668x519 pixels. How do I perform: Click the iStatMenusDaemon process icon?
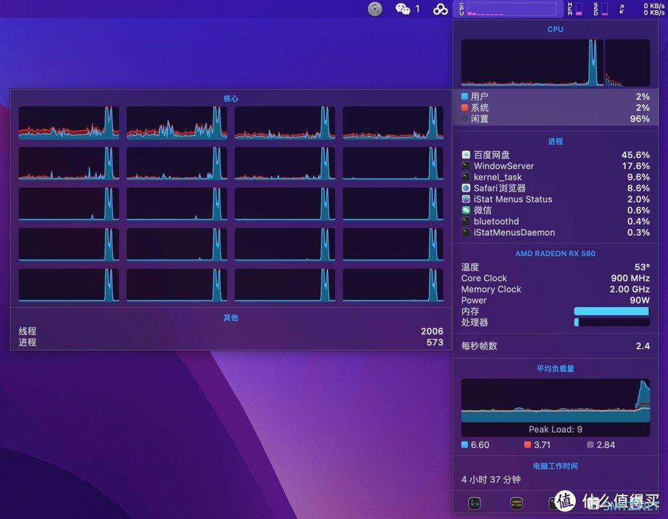tap(466, 232)
